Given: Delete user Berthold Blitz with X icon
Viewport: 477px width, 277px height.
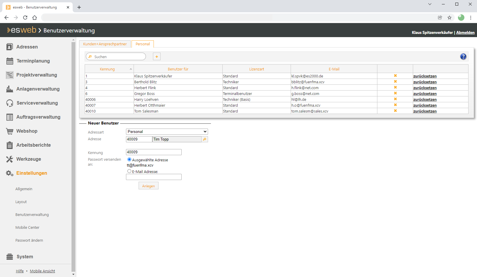Looking at the screenshot, I should click(x=395, y=82).
